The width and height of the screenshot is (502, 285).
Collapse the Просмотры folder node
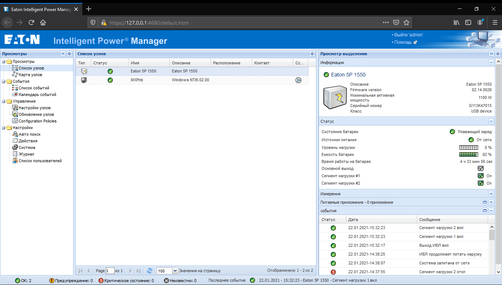(4, 61)
